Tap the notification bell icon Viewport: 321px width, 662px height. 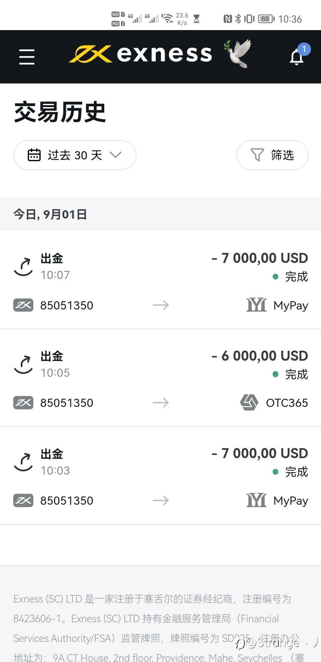coord(297,57)
